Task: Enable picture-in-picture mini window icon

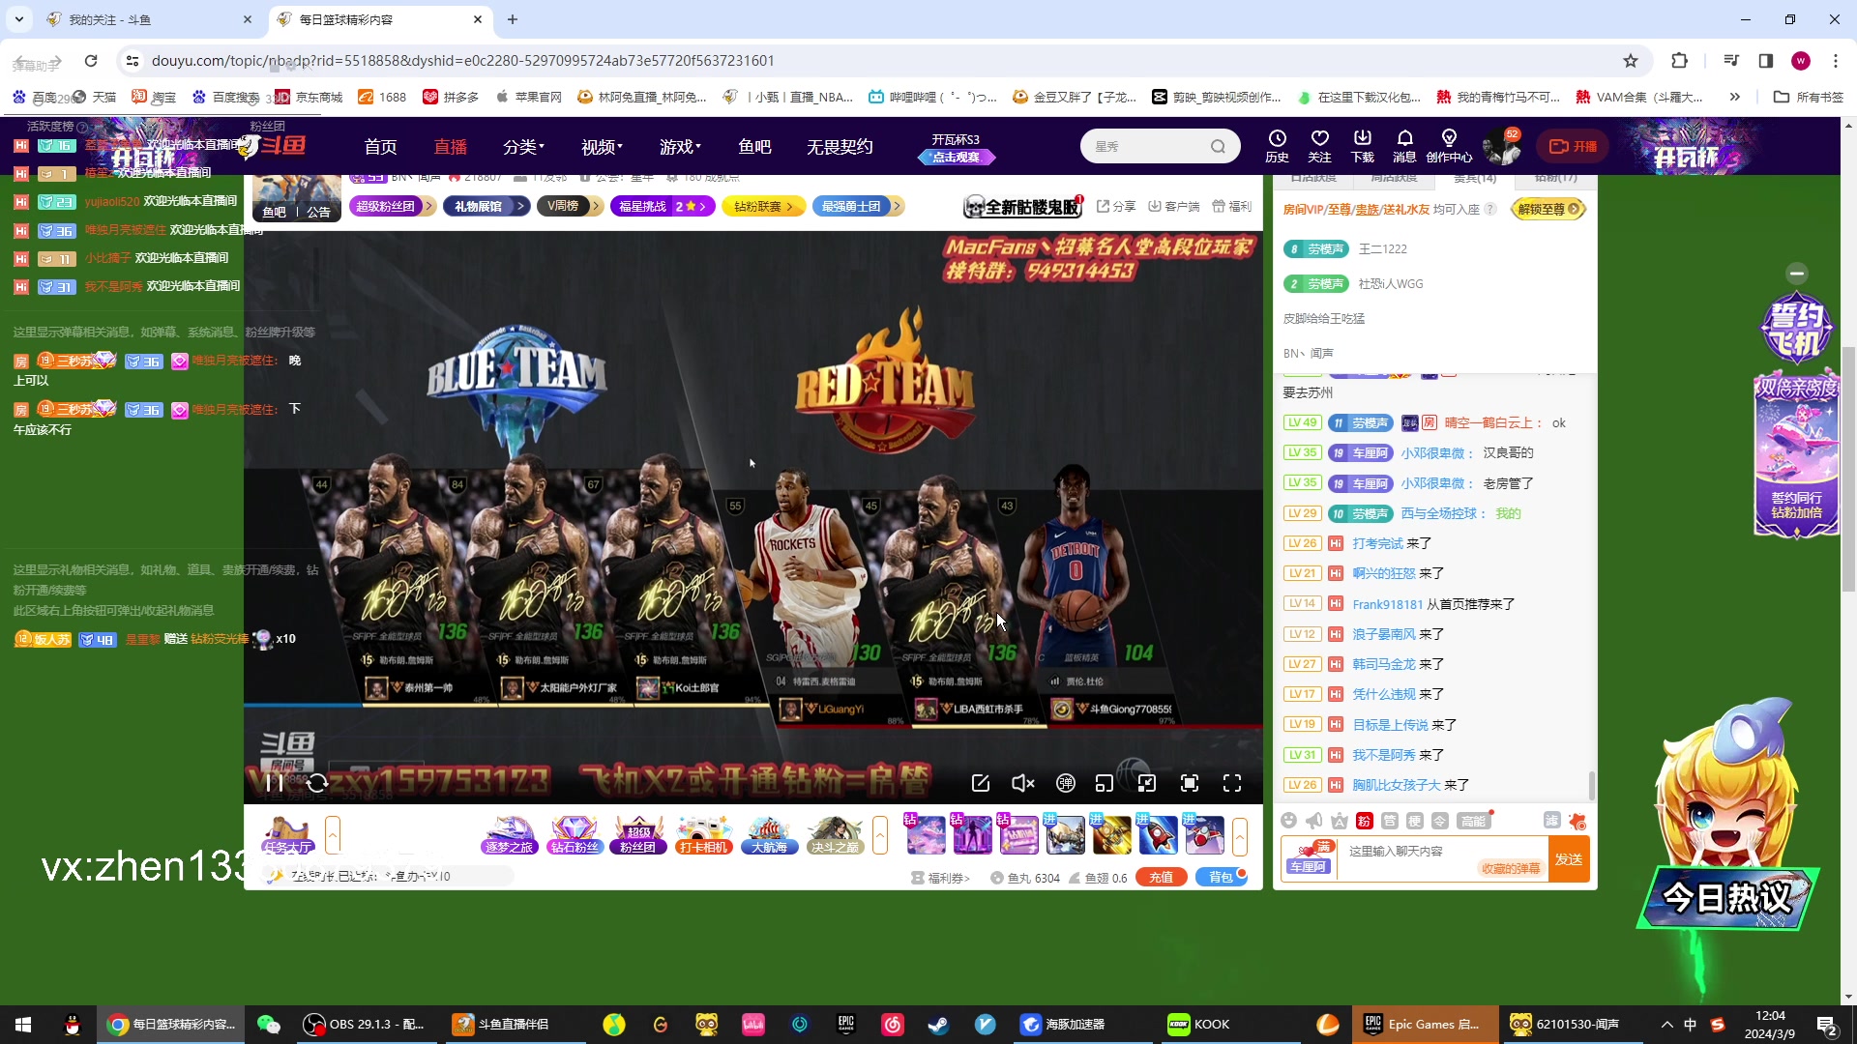Action: click(1105, 783)
